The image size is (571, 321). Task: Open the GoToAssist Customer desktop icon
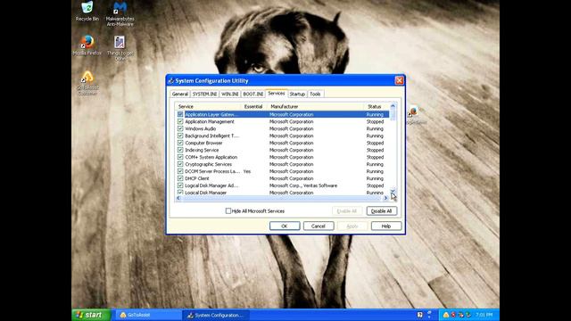(87, 83)
